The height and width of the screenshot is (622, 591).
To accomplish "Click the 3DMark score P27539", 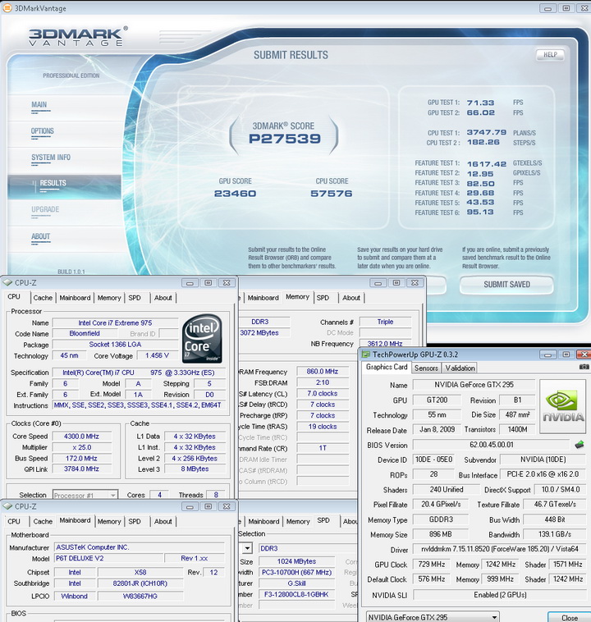I will (x=285, y=139).
